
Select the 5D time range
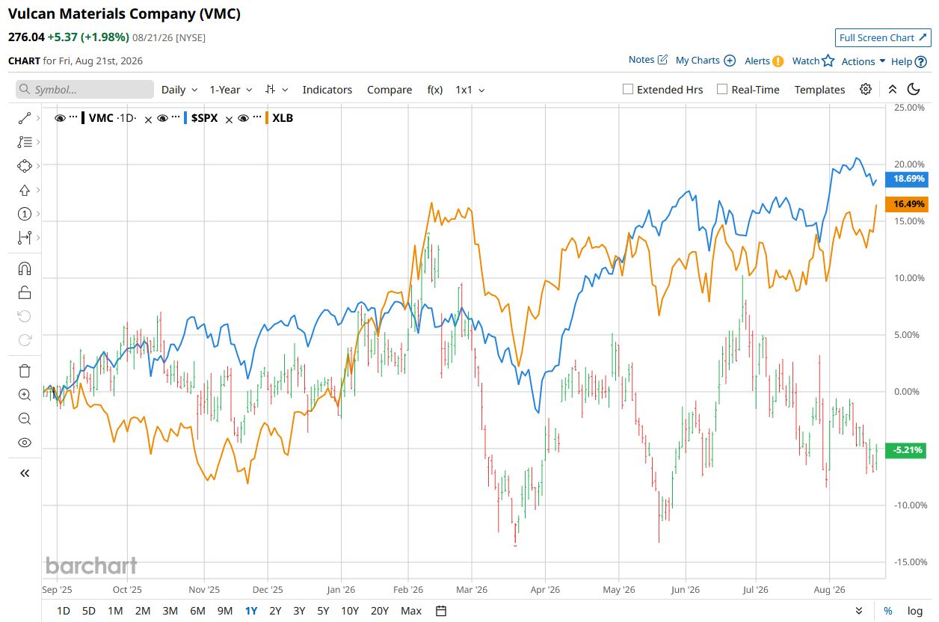88,611
